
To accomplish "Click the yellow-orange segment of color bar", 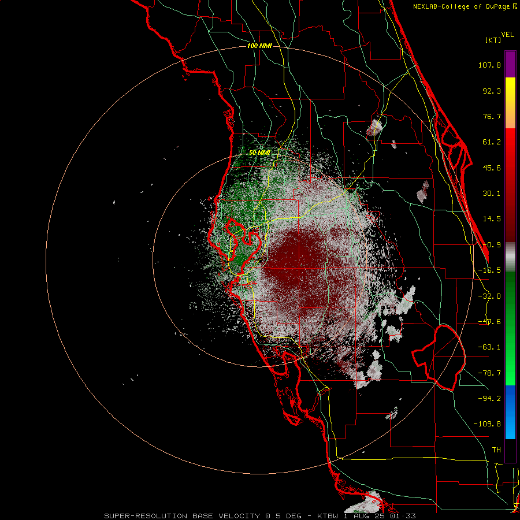I will click(x=510, y=103).
